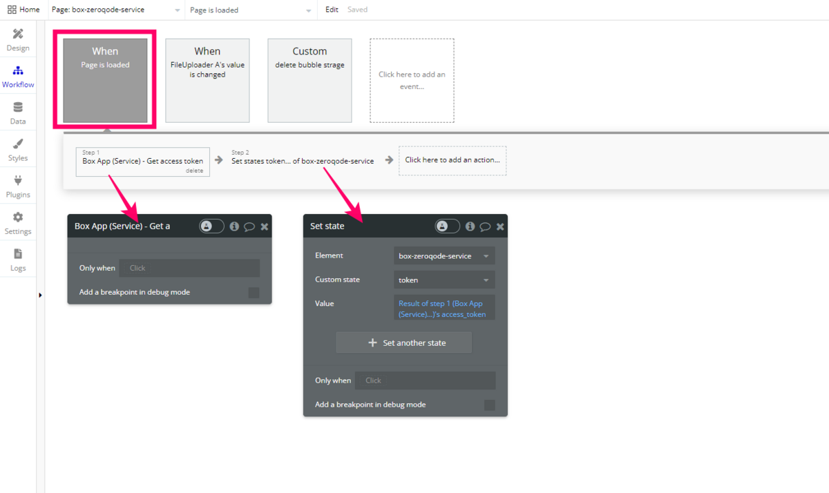Screen dimensions: 829x493
Task: Select Step 2 Set states token action
Action: click(303, 161)
